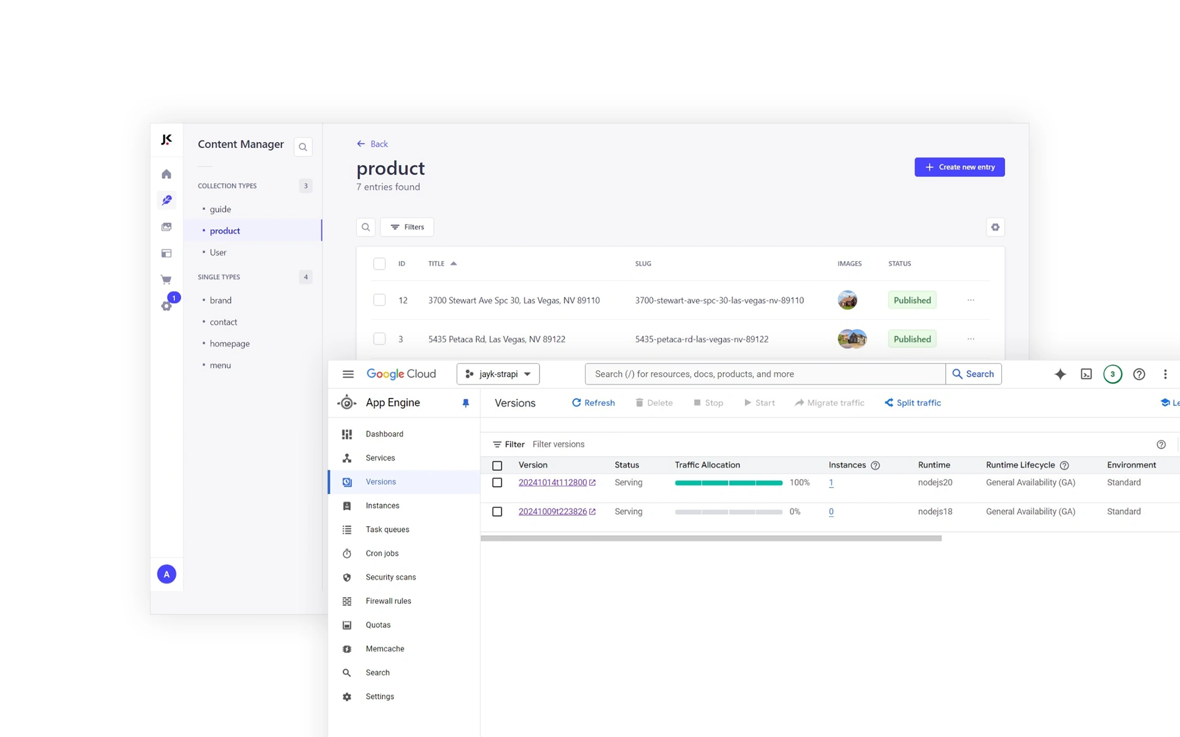Select all versions with the header checkbox
This screenshot has width=1180, height=737.
coord(497,466)
